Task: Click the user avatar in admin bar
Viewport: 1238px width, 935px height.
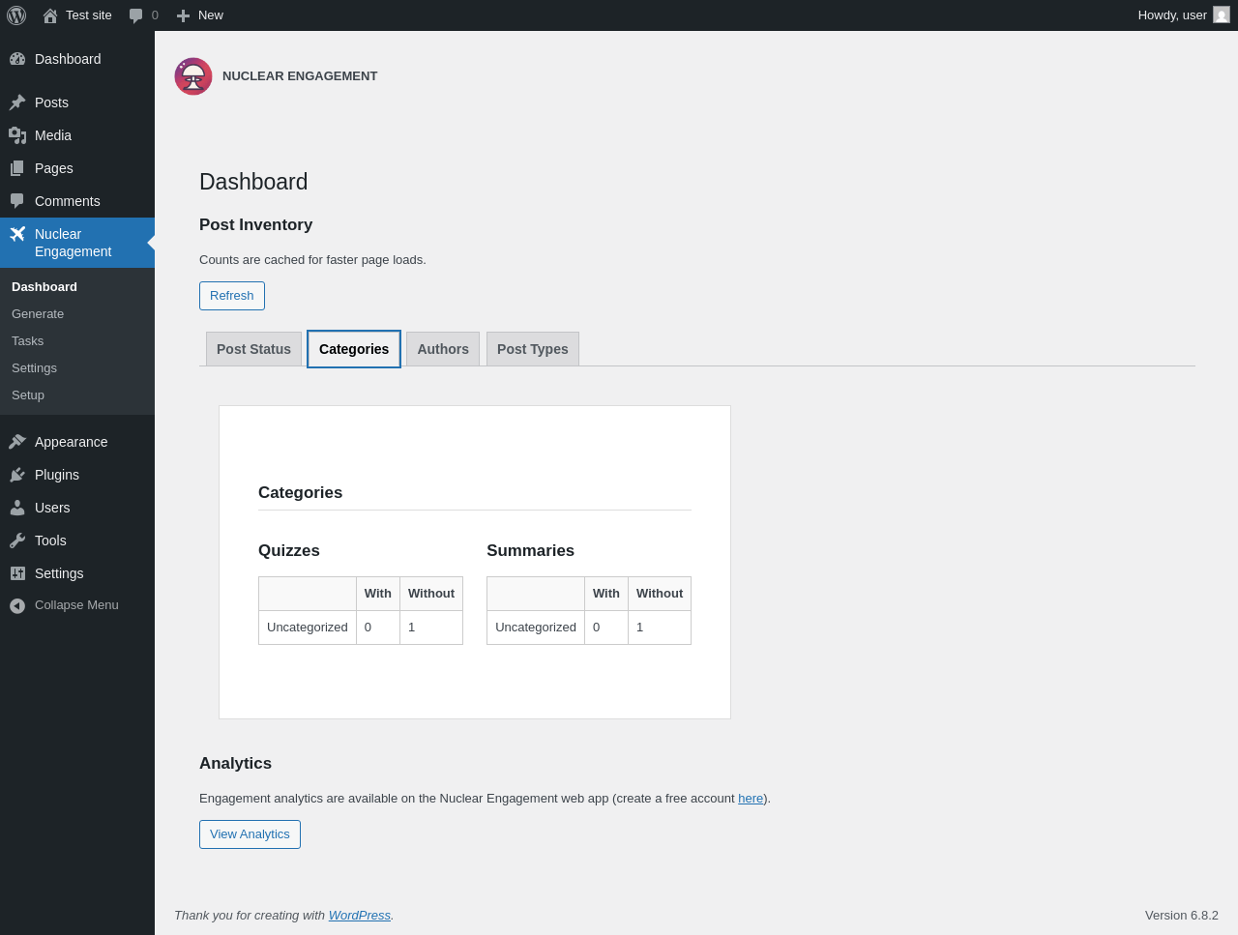Action: [x=1222, y=15]
